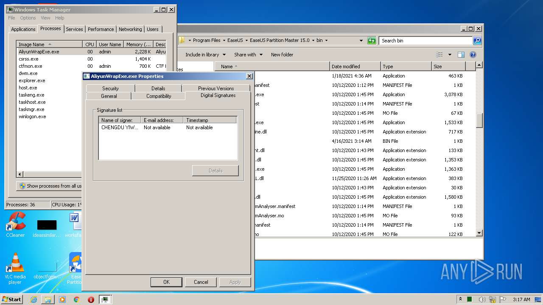Switch to Task Manager Services tab
Screen dimensions: 543x305
(74, 29)
